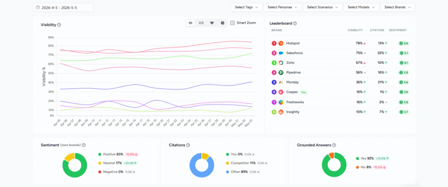The height and width of the screenshot is (187, 448).
Task: Sort leaderboard by VISIBILITY column header
Action: [x=355, y=30]
